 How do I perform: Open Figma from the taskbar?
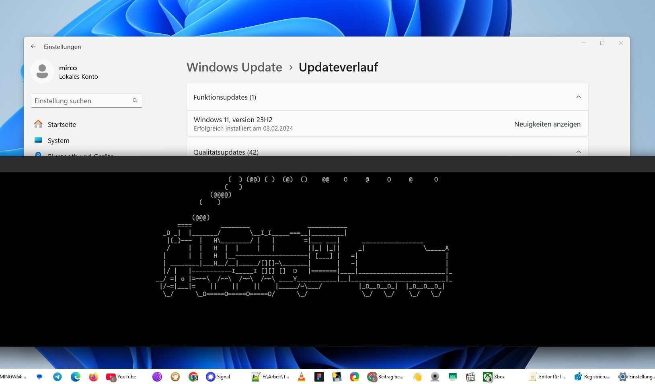click(319, 377)
